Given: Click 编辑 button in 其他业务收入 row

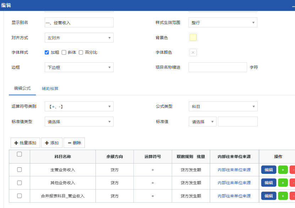Looking at the screenshot, I should pyautogui.click(x=269, y=183).
